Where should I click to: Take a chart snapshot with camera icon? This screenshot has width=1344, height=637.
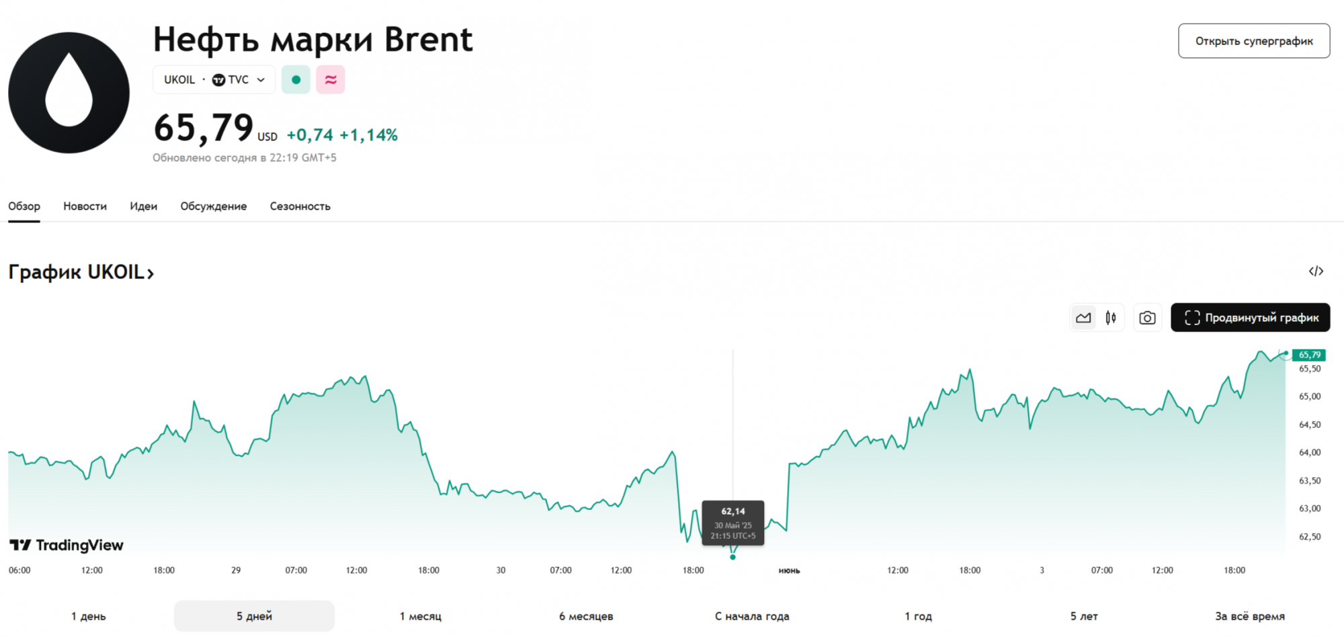(1147, 318)
